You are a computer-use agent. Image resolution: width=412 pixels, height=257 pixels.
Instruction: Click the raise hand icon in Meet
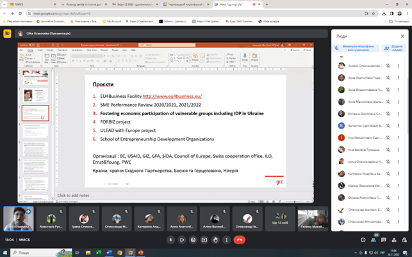point(216,240)
